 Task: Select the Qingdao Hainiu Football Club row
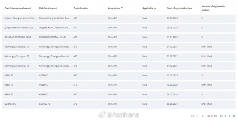point(119,28)
